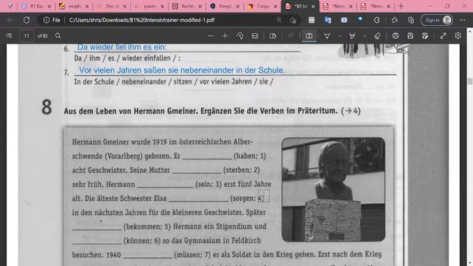Click the blank before (haben; 1)

pyautogui.click(x=207, y=156)
